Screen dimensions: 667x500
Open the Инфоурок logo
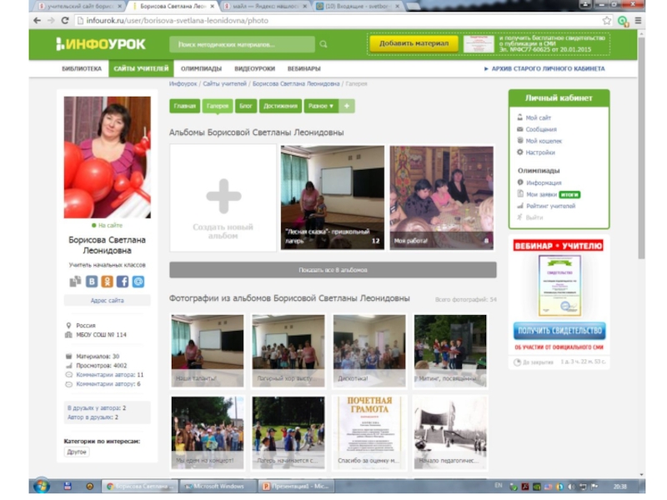click(x=101, y=44)
